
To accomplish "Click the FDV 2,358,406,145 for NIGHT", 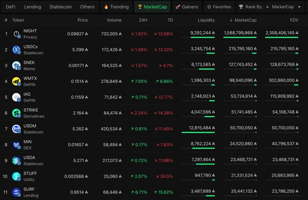I will (282, 33).
